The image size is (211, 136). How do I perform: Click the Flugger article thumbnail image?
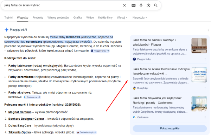point(199,46)
